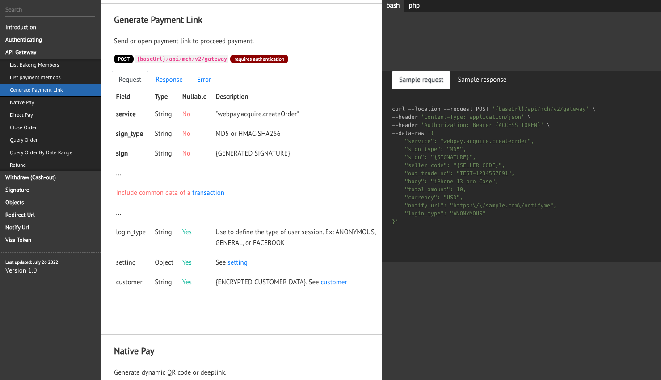Viewport: 661px width, 380px height.
Task: Switch to the Error tab
Action: 204,80
